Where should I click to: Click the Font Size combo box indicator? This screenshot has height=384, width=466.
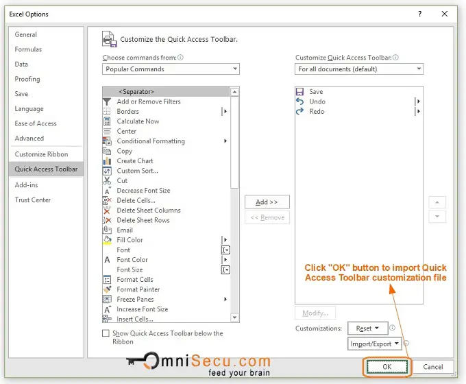point(225,269)
